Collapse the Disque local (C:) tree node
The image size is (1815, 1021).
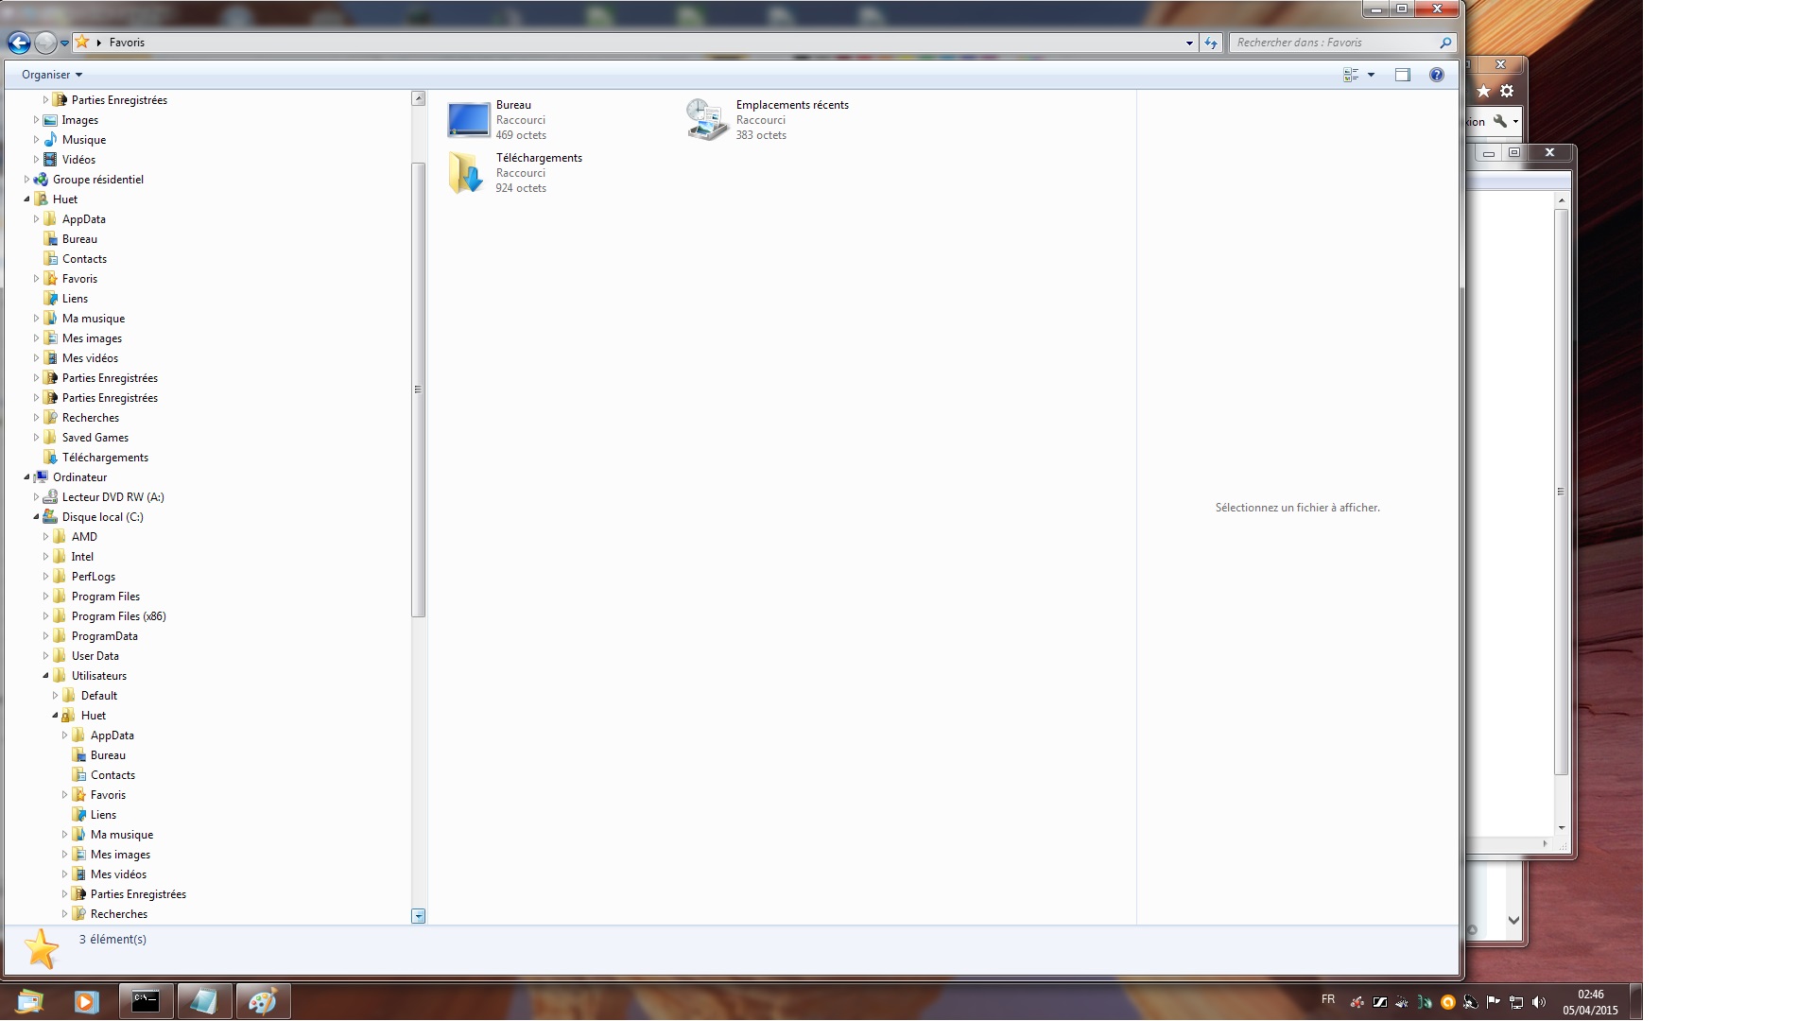click(x=36, y=517)
